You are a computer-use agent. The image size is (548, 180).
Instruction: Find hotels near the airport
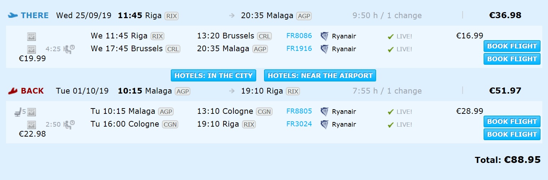point(320,75)
